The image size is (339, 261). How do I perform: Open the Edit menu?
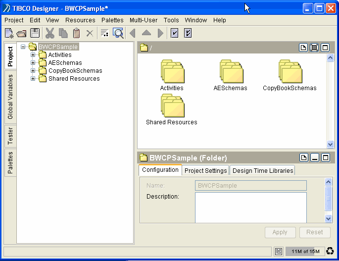(35, 20)
